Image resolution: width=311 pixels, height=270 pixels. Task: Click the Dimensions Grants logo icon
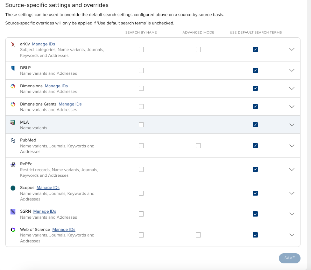point(13,104)
